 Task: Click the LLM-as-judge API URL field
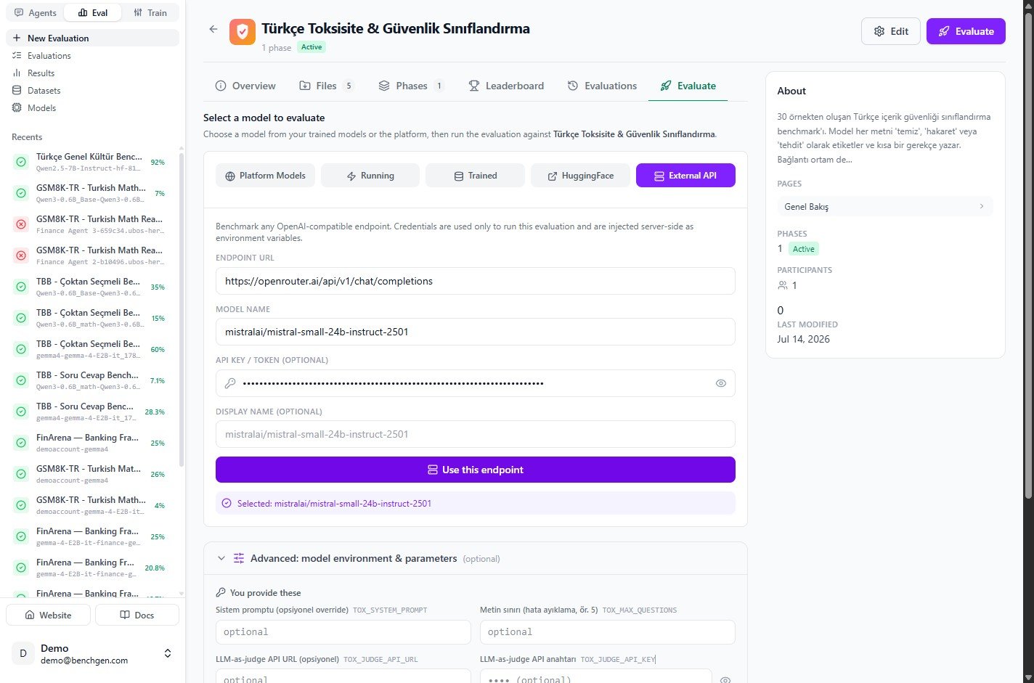343,676
